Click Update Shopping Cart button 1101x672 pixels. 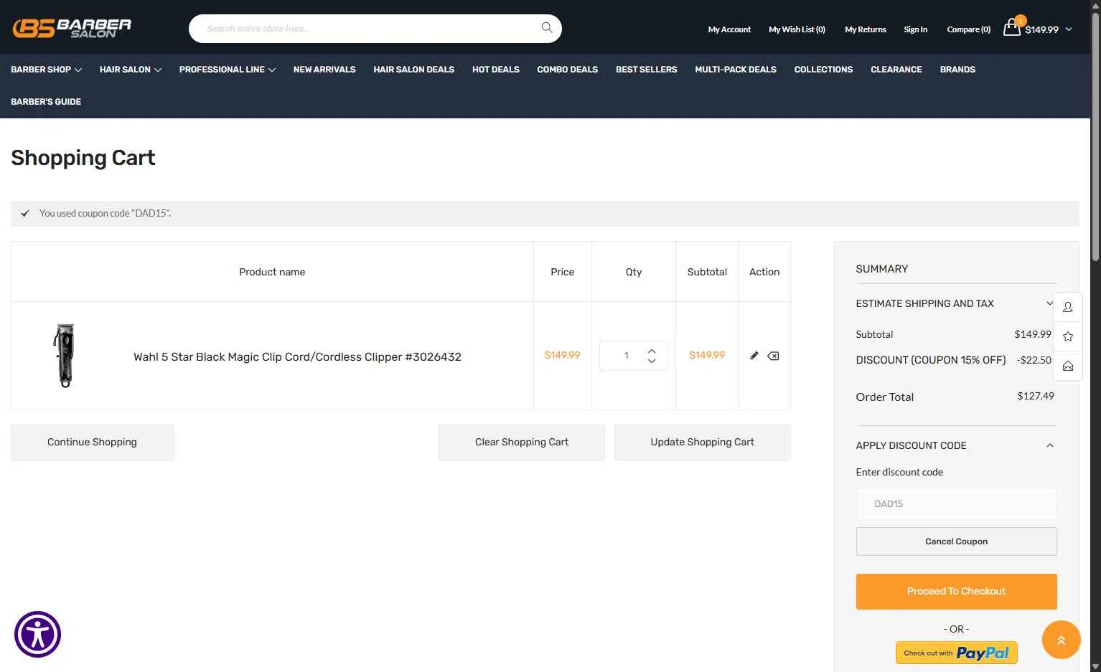(x=703, y=443)
